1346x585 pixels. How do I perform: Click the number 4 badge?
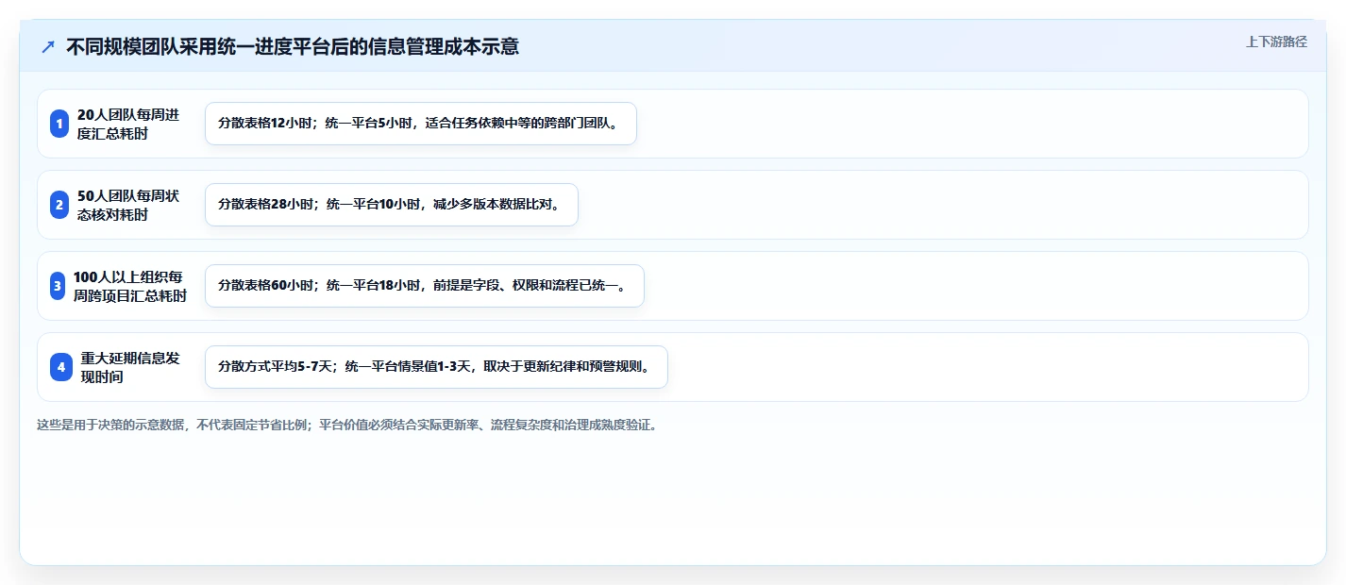tap(61, 367)
